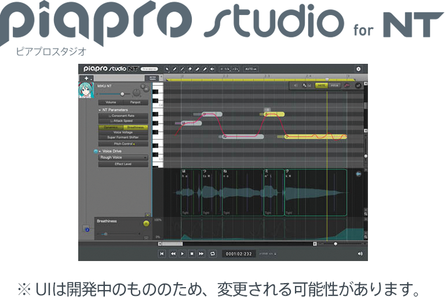Click the timeline playhead marker near 2.4
The image size is (445, 297).
(327, 79)
